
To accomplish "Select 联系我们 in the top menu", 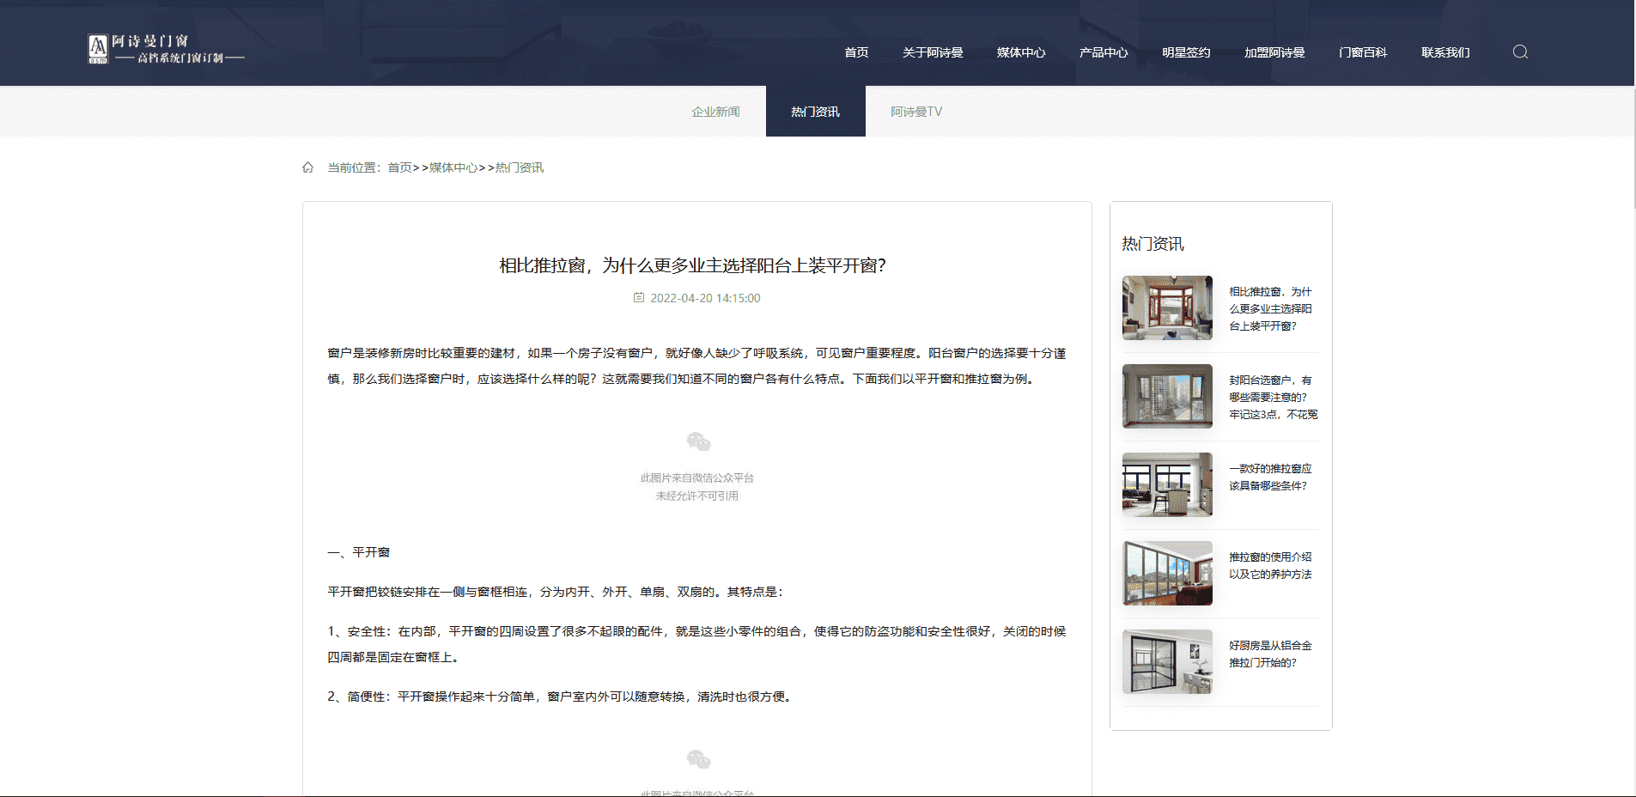I will 1445,52.
